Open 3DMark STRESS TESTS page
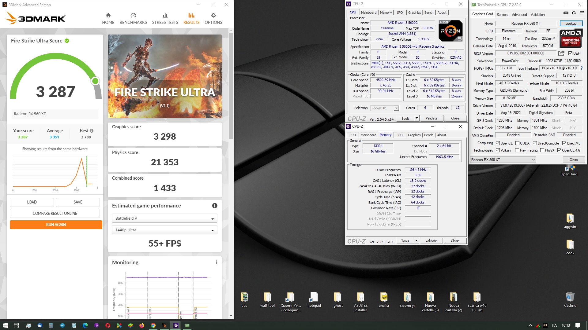Viewport: 588px width, 330px height. pos(165,19)
